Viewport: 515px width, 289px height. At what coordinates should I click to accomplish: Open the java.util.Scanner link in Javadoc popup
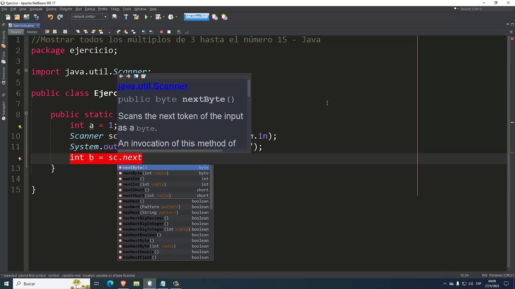click(152, 86)
